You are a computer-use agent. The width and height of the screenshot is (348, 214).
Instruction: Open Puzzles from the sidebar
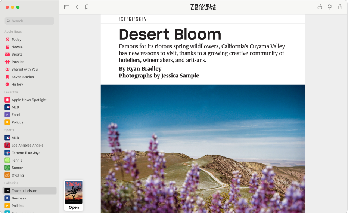point(18,62)
